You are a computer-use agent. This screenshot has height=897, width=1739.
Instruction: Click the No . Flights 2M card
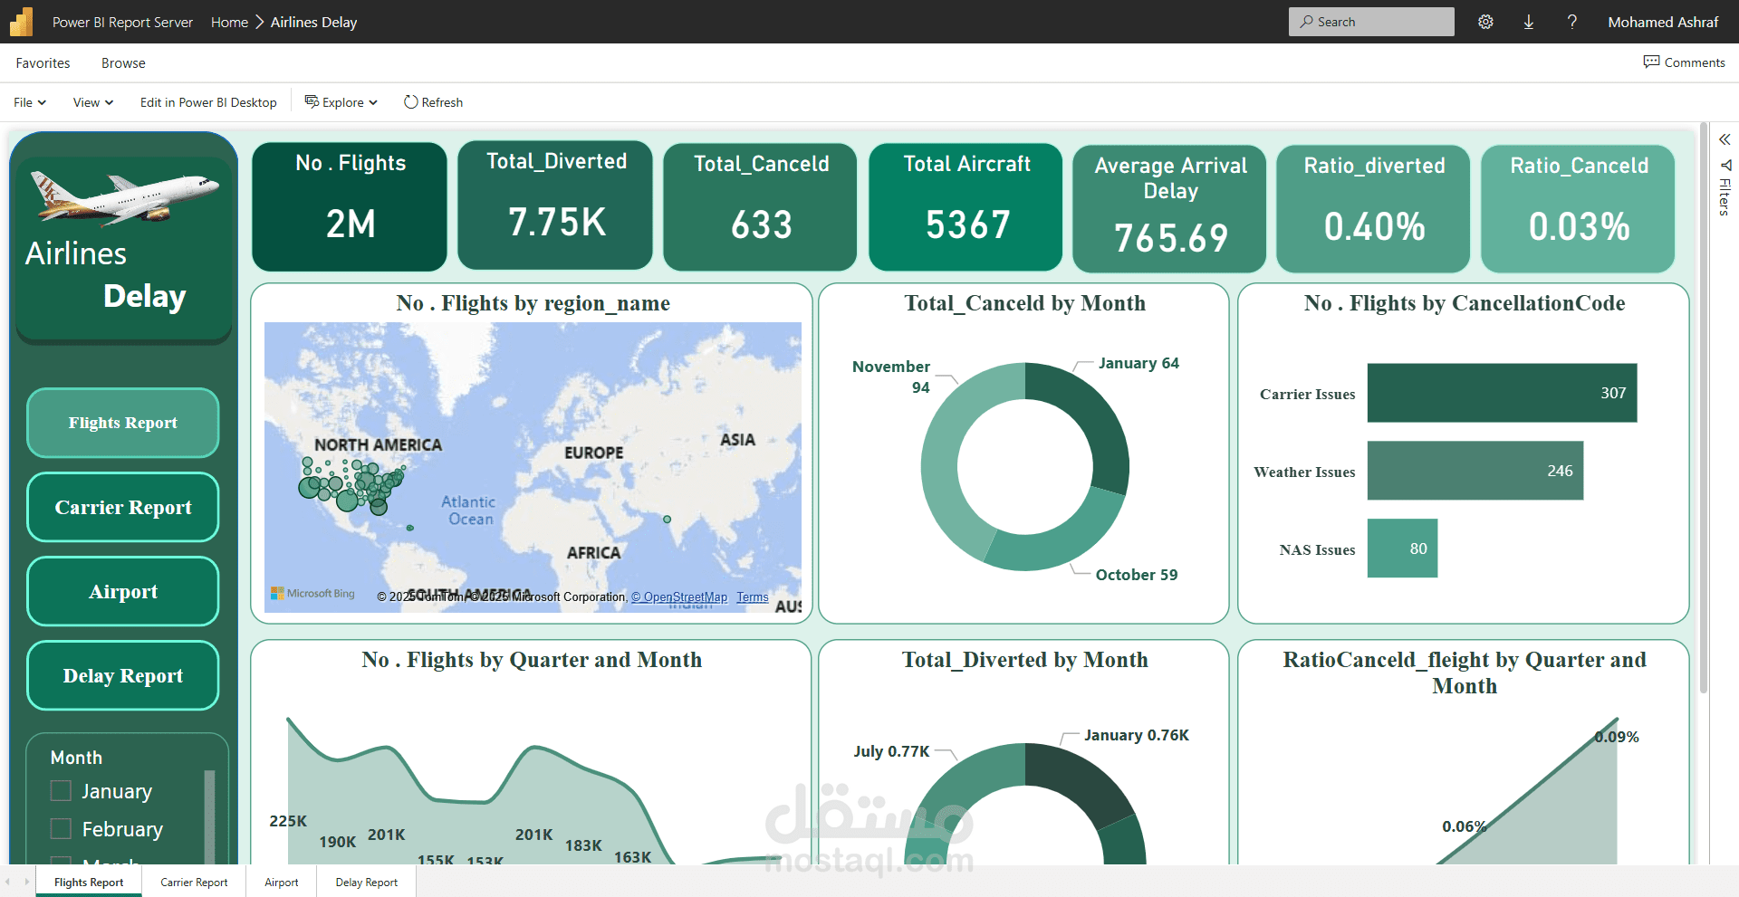(x=350, y=206)
